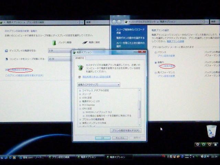Expand the 電源ボタンと LID tree node
The image size is (220, 165).
[x=80, y=101]
